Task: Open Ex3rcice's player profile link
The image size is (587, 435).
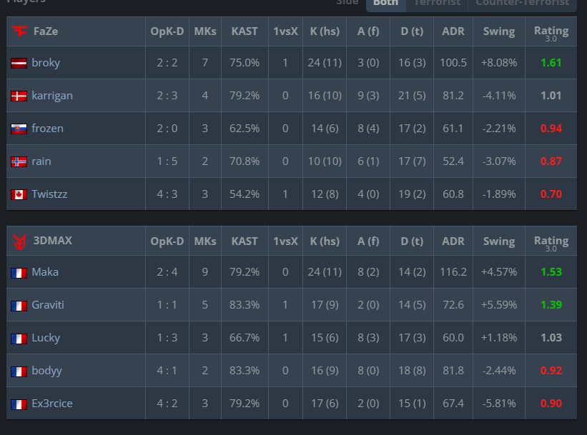Action: click(x=52, y=404)
